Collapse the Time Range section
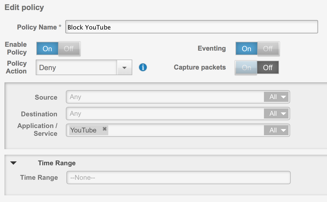This screenshot has height=202, width=327. pyautogui.click(x=13, y=163)
